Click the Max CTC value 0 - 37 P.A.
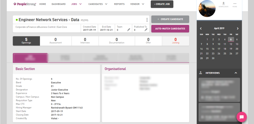Screen dimensions: 254x124 [56, 104]
